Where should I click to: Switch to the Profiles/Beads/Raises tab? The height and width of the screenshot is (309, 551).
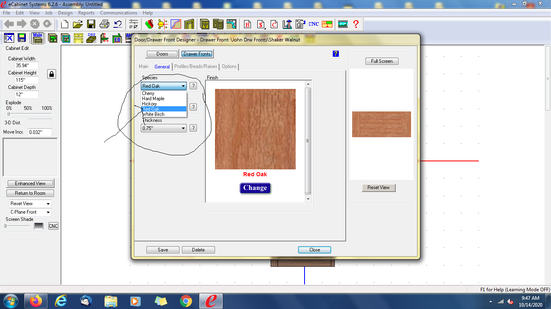pos(196,66)
